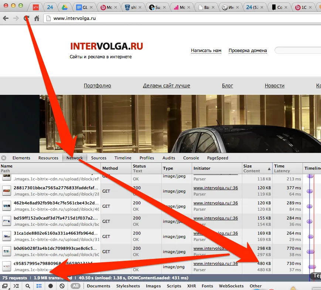The width and height of the screenshot is (321, 290).
Task: Filter network list to Stylesheets
Action: (128, 286)
